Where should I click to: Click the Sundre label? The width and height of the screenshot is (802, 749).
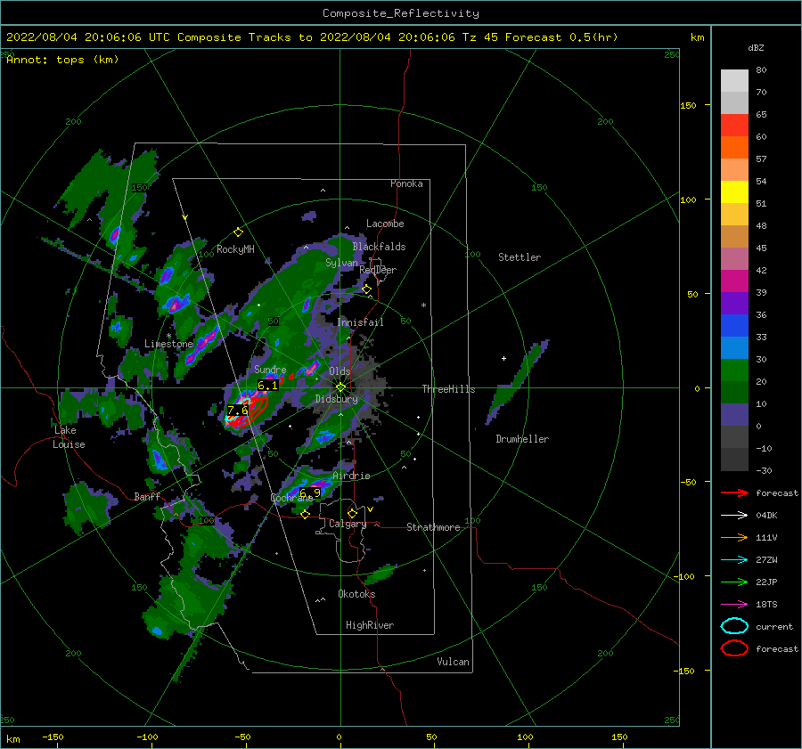click(x=270, y=370)
